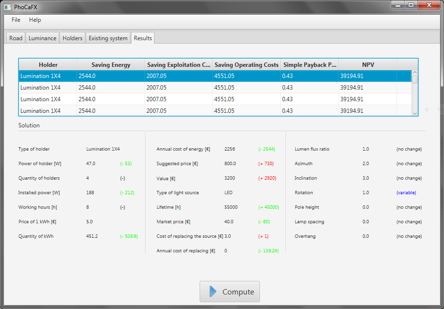Screen dimensions: 444x309
Task: Click the Simple Payback column header
Action: click(309, 65)
